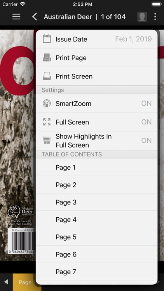Jump to Page 7 entry
This screenshot has height=291, width=164.
[x=96, y=272]
